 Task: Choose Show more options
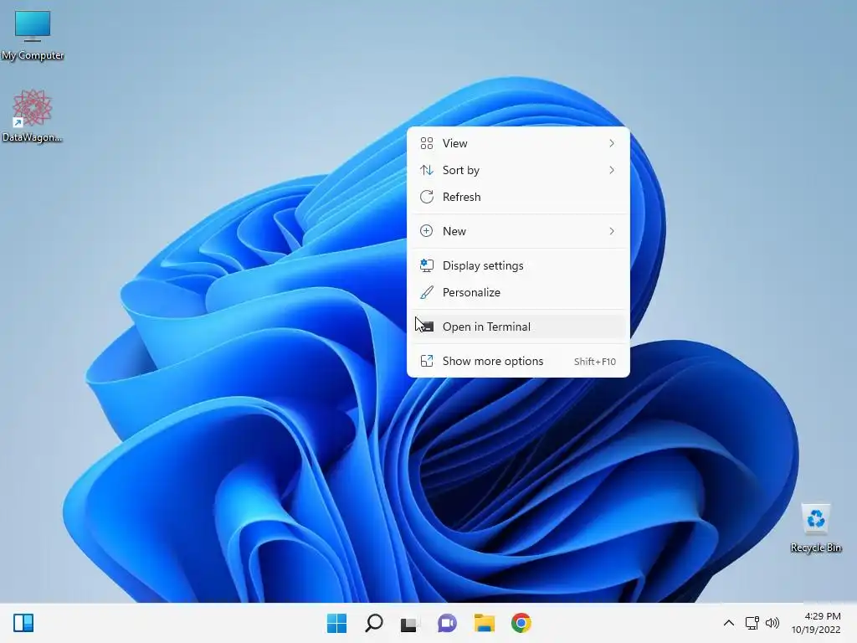click(518, 362)
